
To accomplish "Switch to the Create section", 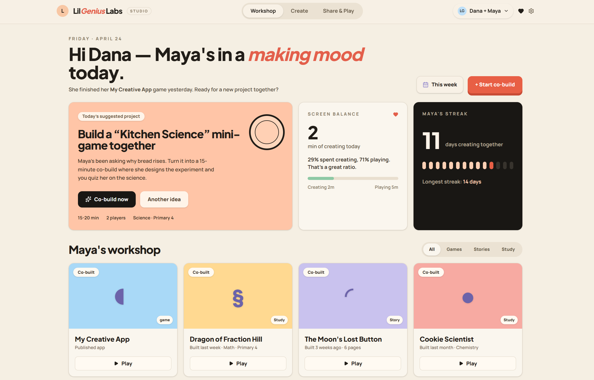I will point(299,11).
